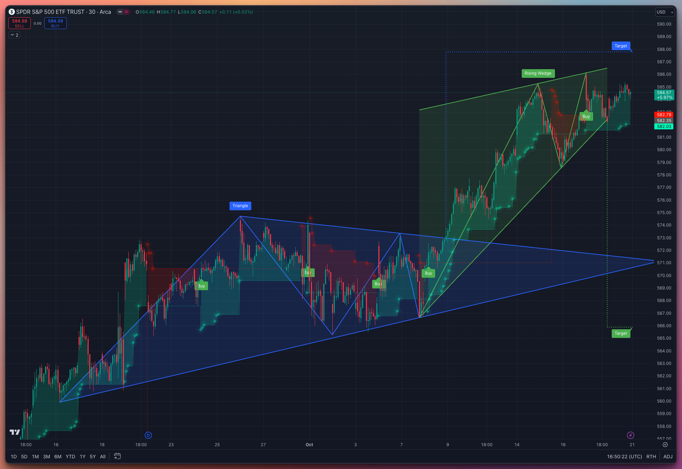This screenshot has height=469, width=682.
Task: Select the 5D time range
Action: pos(24,457)
